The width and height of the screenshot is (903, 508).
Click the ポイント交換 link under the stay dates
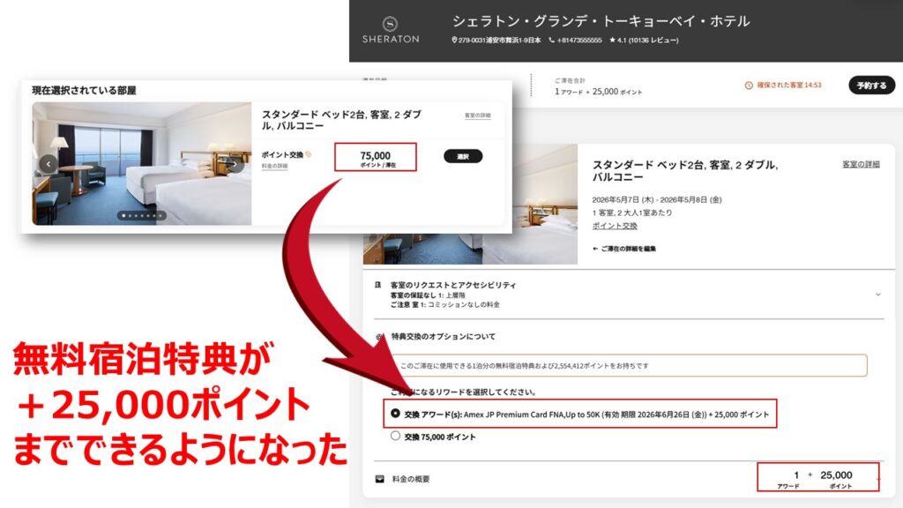click(615, 226)
